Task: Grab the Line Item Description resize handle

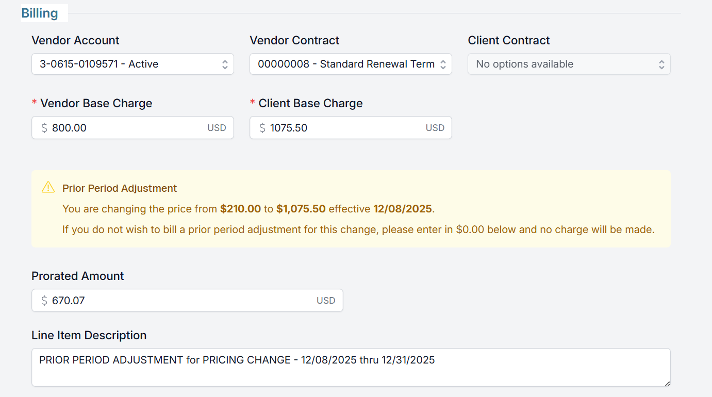Action: point(667,383)
